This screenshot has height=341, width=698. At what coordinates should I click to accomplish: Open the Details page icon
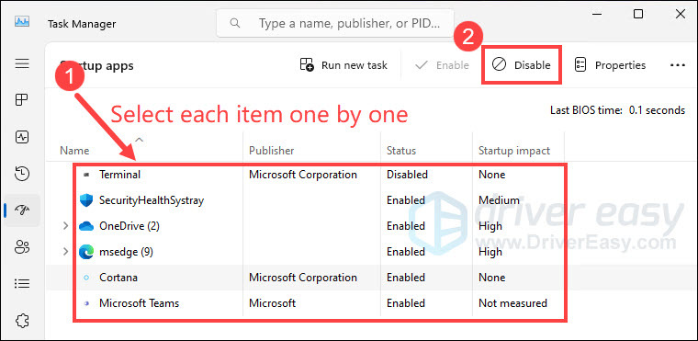pos(22,283)
